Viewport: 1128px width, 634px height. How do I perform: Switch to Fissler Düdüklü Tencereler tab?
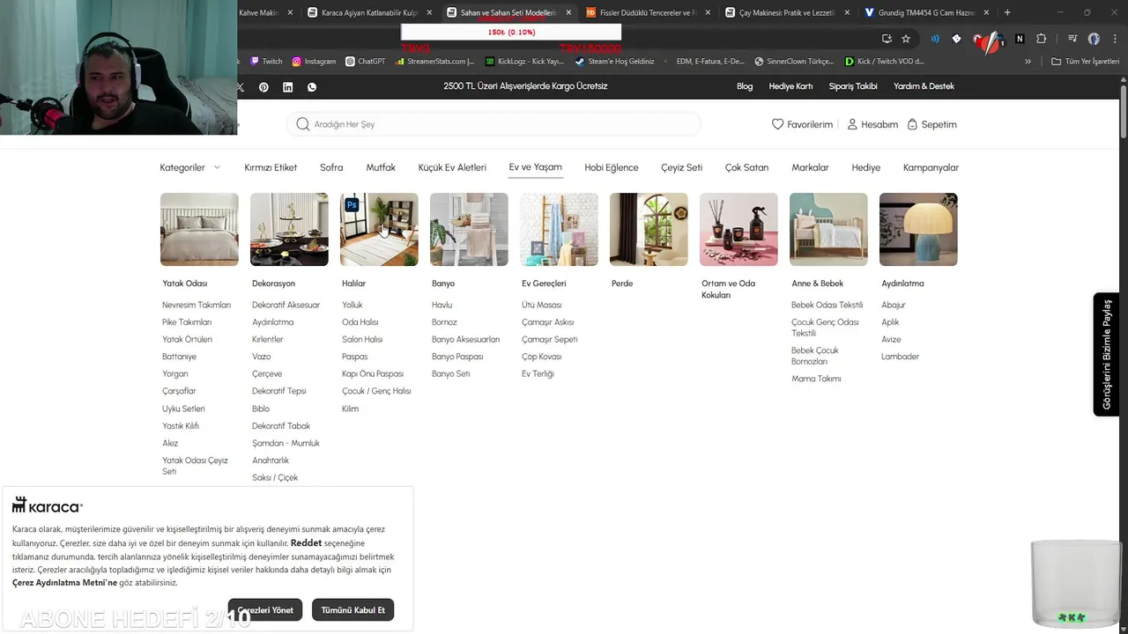tap(648, 12)
